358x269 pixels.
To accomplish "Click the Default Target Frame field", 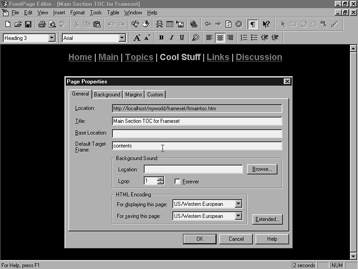I will coord(197,146).
